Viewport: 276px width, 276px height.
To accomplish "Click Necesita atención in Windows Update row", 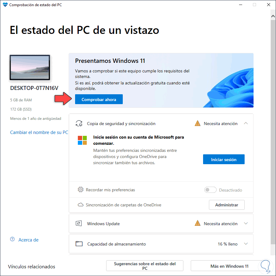I will coord(221,224).
